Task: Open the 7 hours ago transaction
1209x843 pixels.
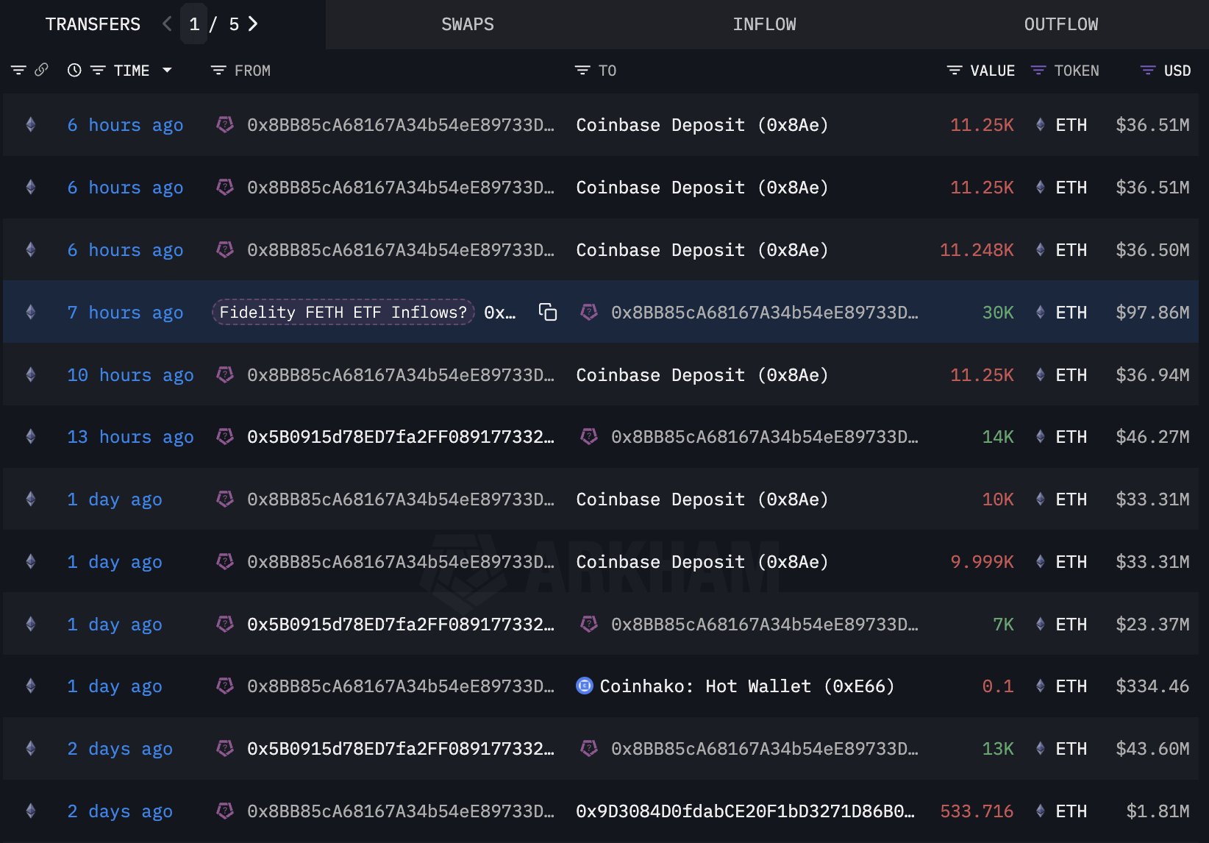Action: [125, 313]
